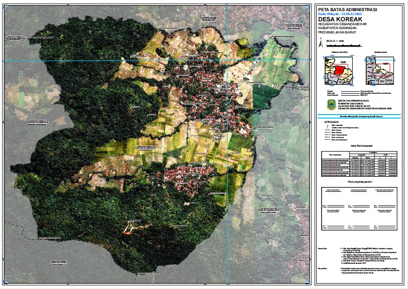This screenshot has height=289, width=408.
Task: Select the right inset locator map
Action: [x=380, y=71]
